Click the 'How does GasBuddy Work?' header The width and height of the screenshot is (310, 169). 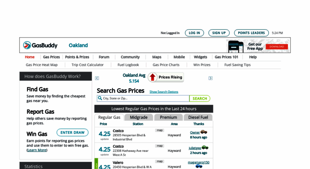pos(56,76)
